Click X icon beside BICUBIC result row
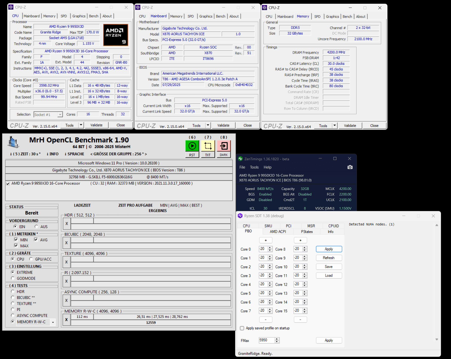This screenshot has width=451, height=359. tap(67, 243)
